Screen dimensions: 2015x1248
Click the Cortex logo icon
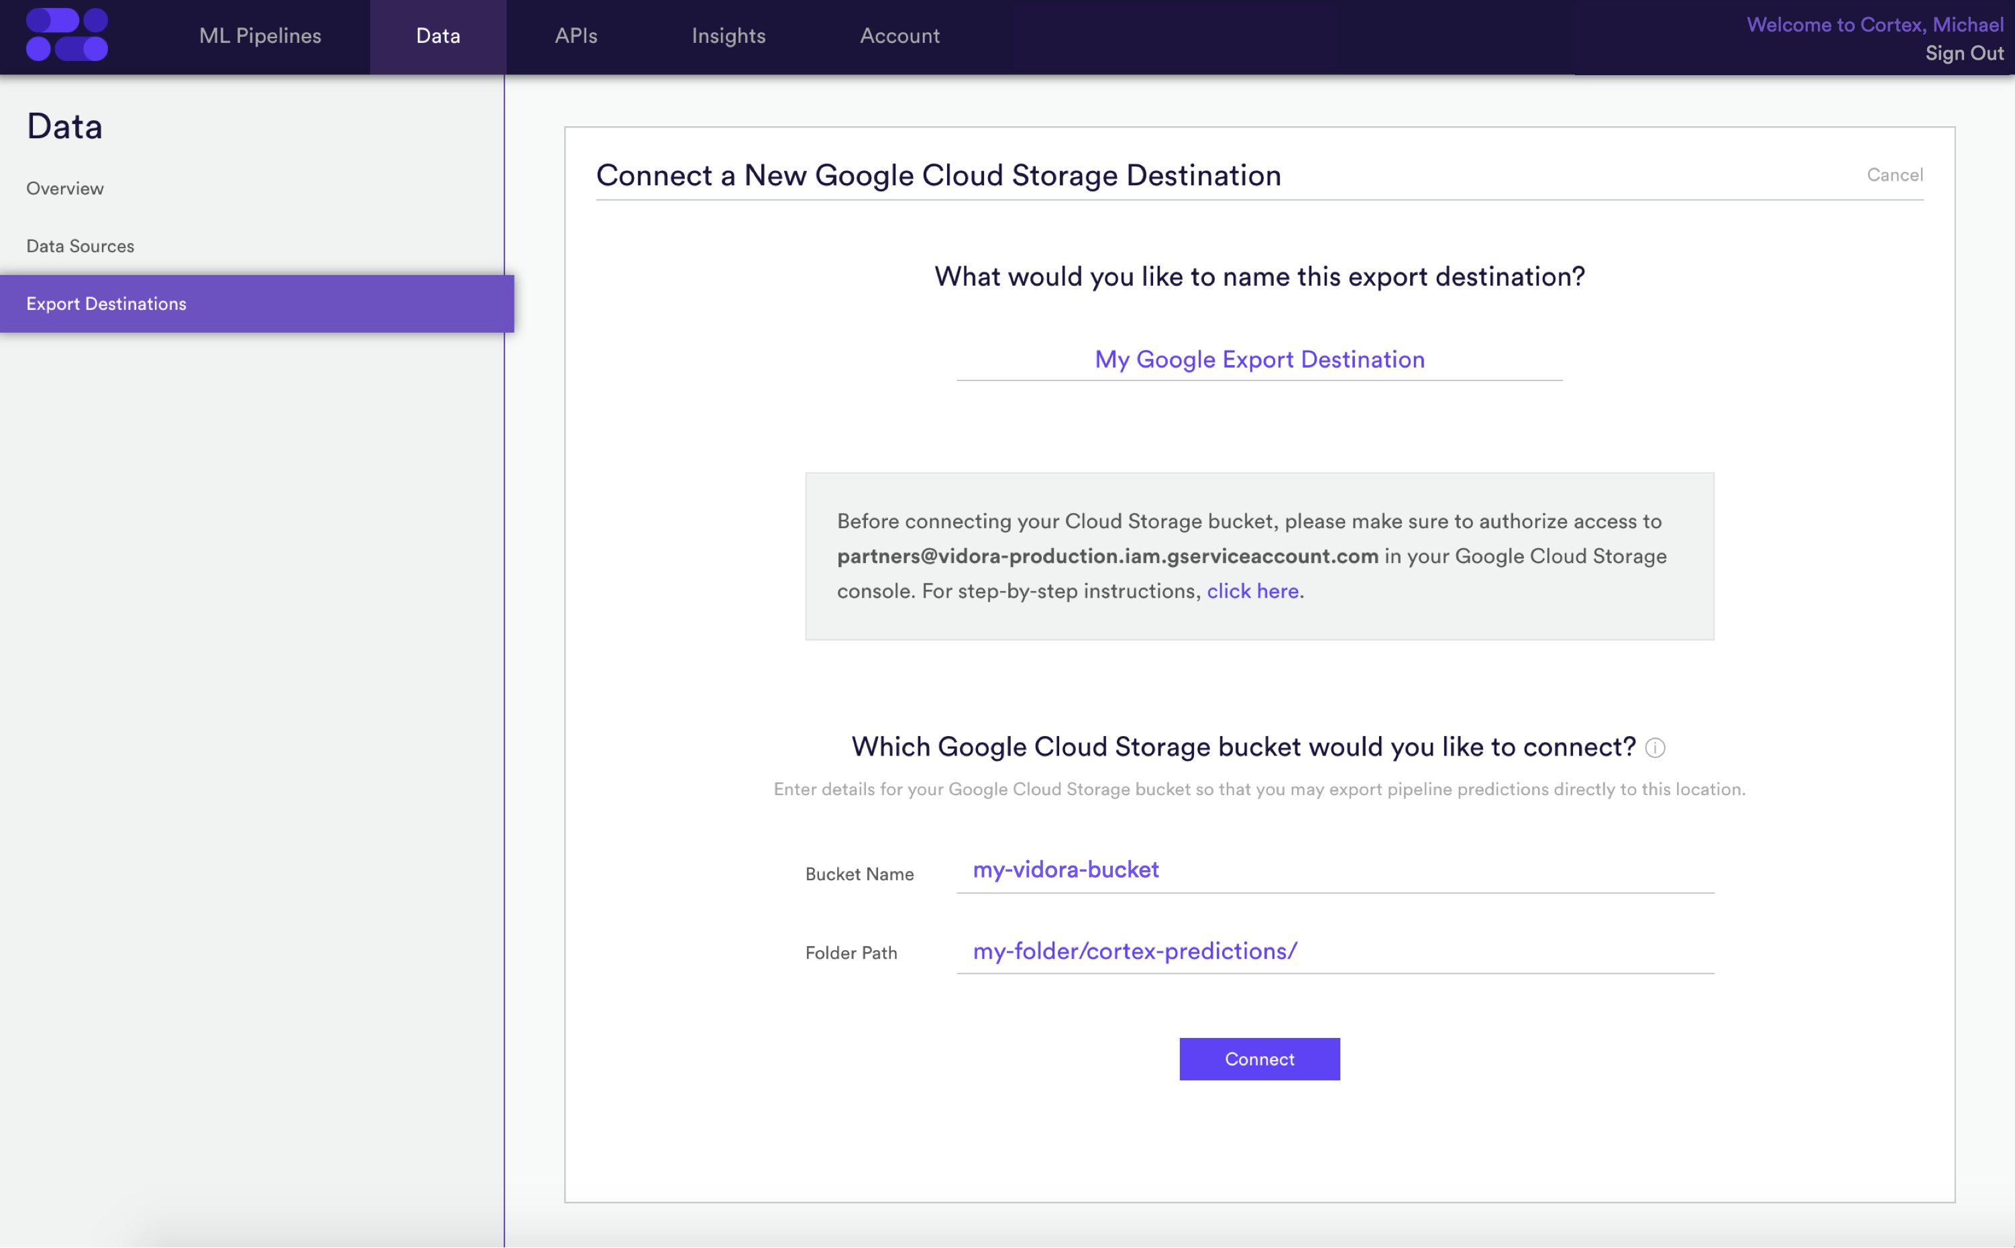coord(67,35)
